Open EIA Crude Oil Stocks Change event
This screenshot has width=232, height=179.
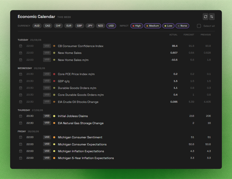click(78, 102)
